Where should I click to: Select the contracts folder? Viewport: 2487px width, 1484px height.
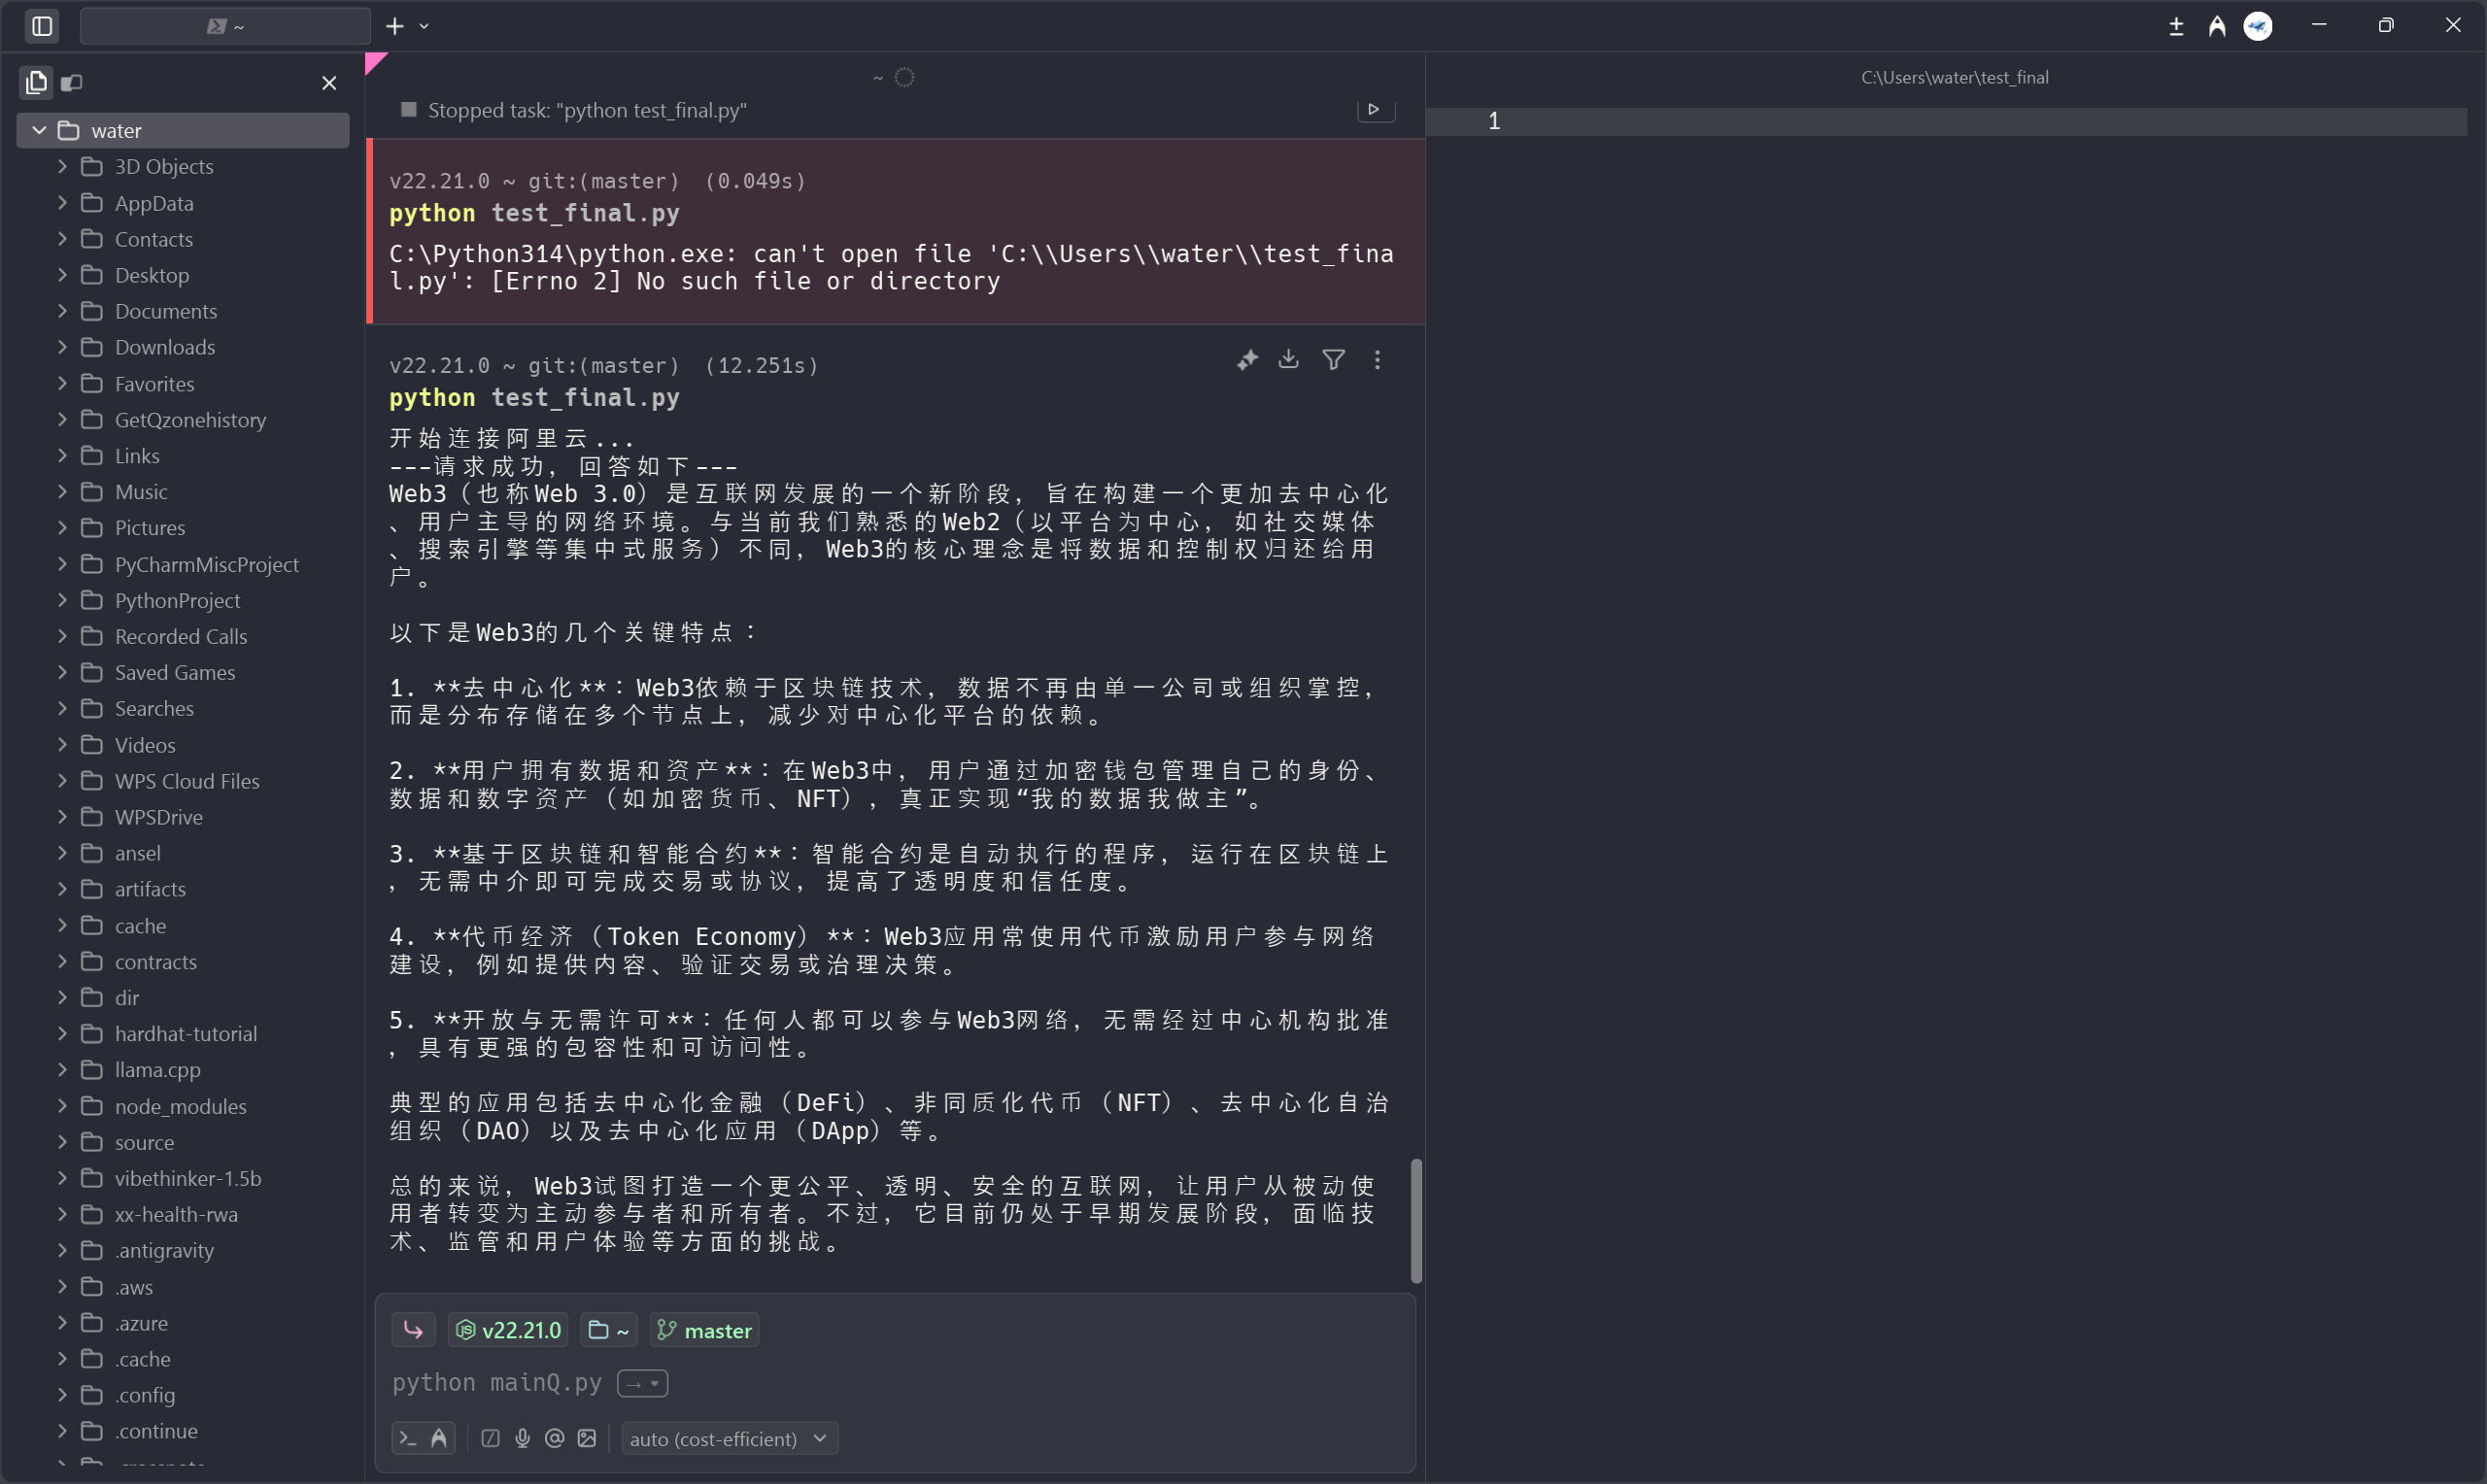pos(184,961)
